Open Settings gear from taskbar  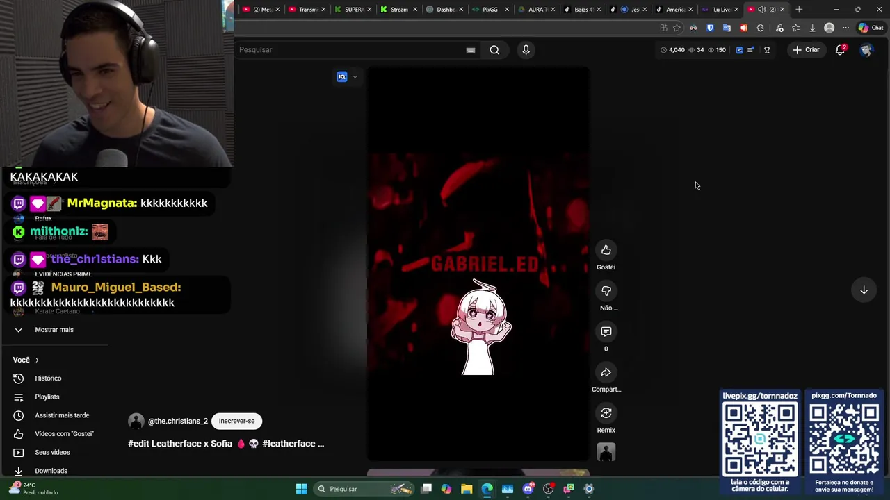[589, 489]
